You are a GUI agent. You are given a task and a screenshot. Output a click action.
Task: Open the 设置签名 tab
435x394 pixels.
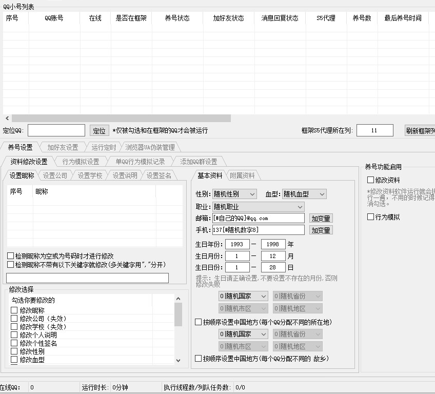[159, 175]
